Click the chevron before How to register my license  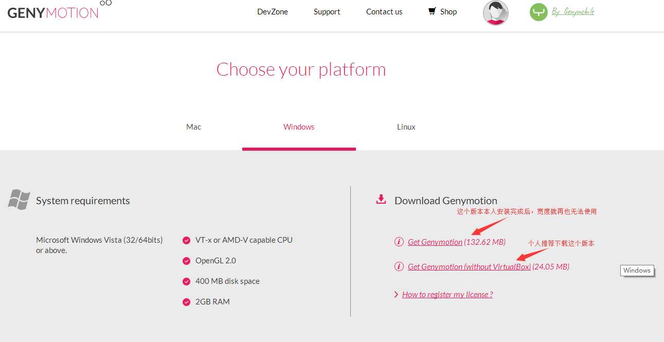coord(396,295)
